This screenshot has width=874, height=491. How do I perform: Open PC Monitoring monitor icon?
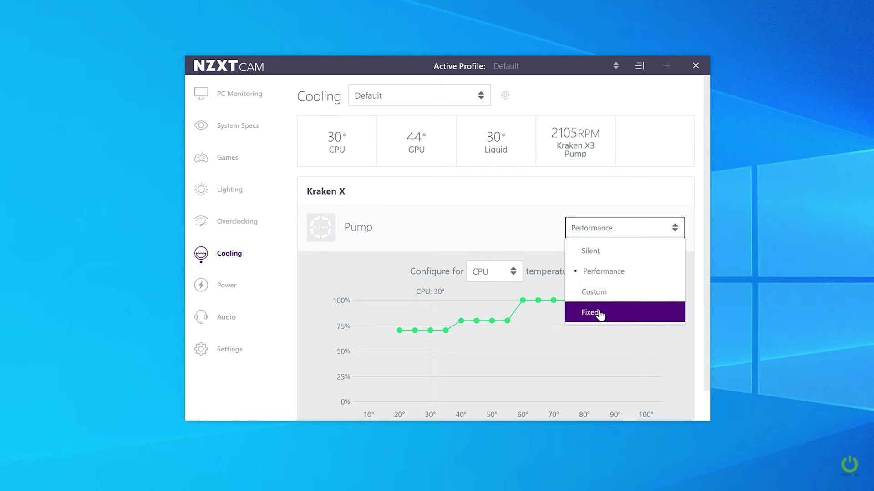(201, 93)
